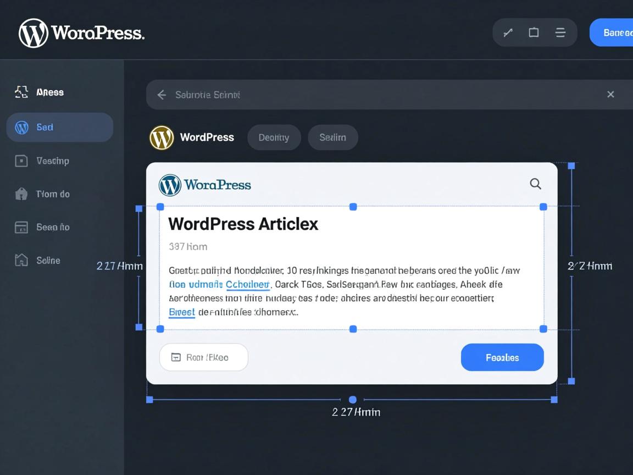Toggle open the hamburger menu top right

coord(560,32)
